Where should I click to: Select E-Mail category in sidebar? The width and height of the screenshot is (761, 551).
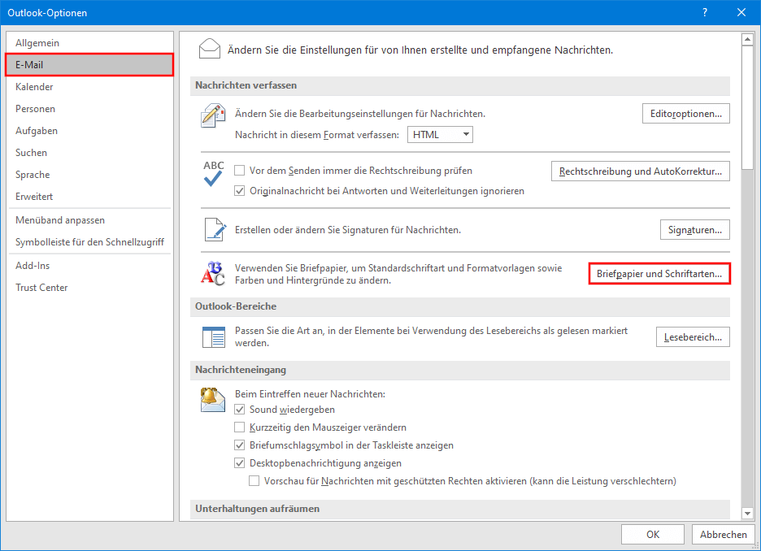[89, 64]
